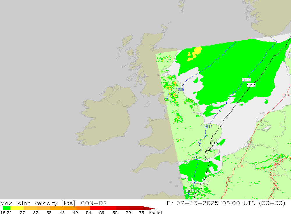
Task: Click the '38' value on the legend scale
Action: click(x=49, y=212)
